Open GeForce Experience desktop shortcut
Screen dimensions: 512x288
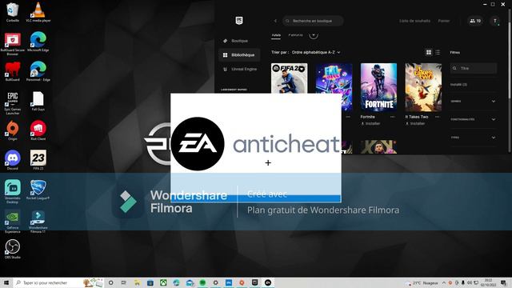(x=13, y=221)
